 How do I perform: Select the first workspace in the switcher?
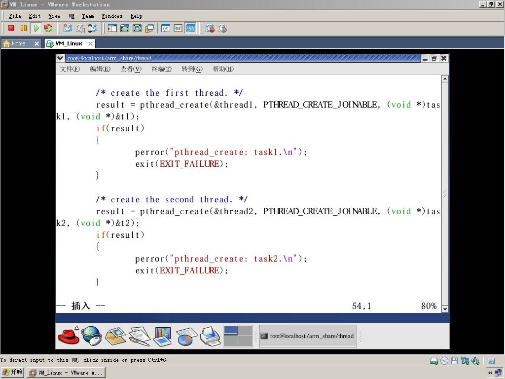pyautogui.click(x=231, y=330)
